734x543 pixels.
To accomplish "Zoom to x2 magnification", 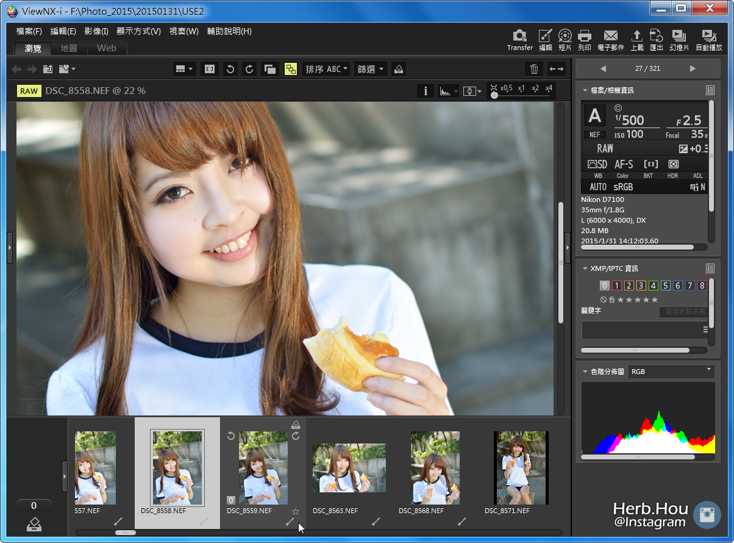I will 535,89.
